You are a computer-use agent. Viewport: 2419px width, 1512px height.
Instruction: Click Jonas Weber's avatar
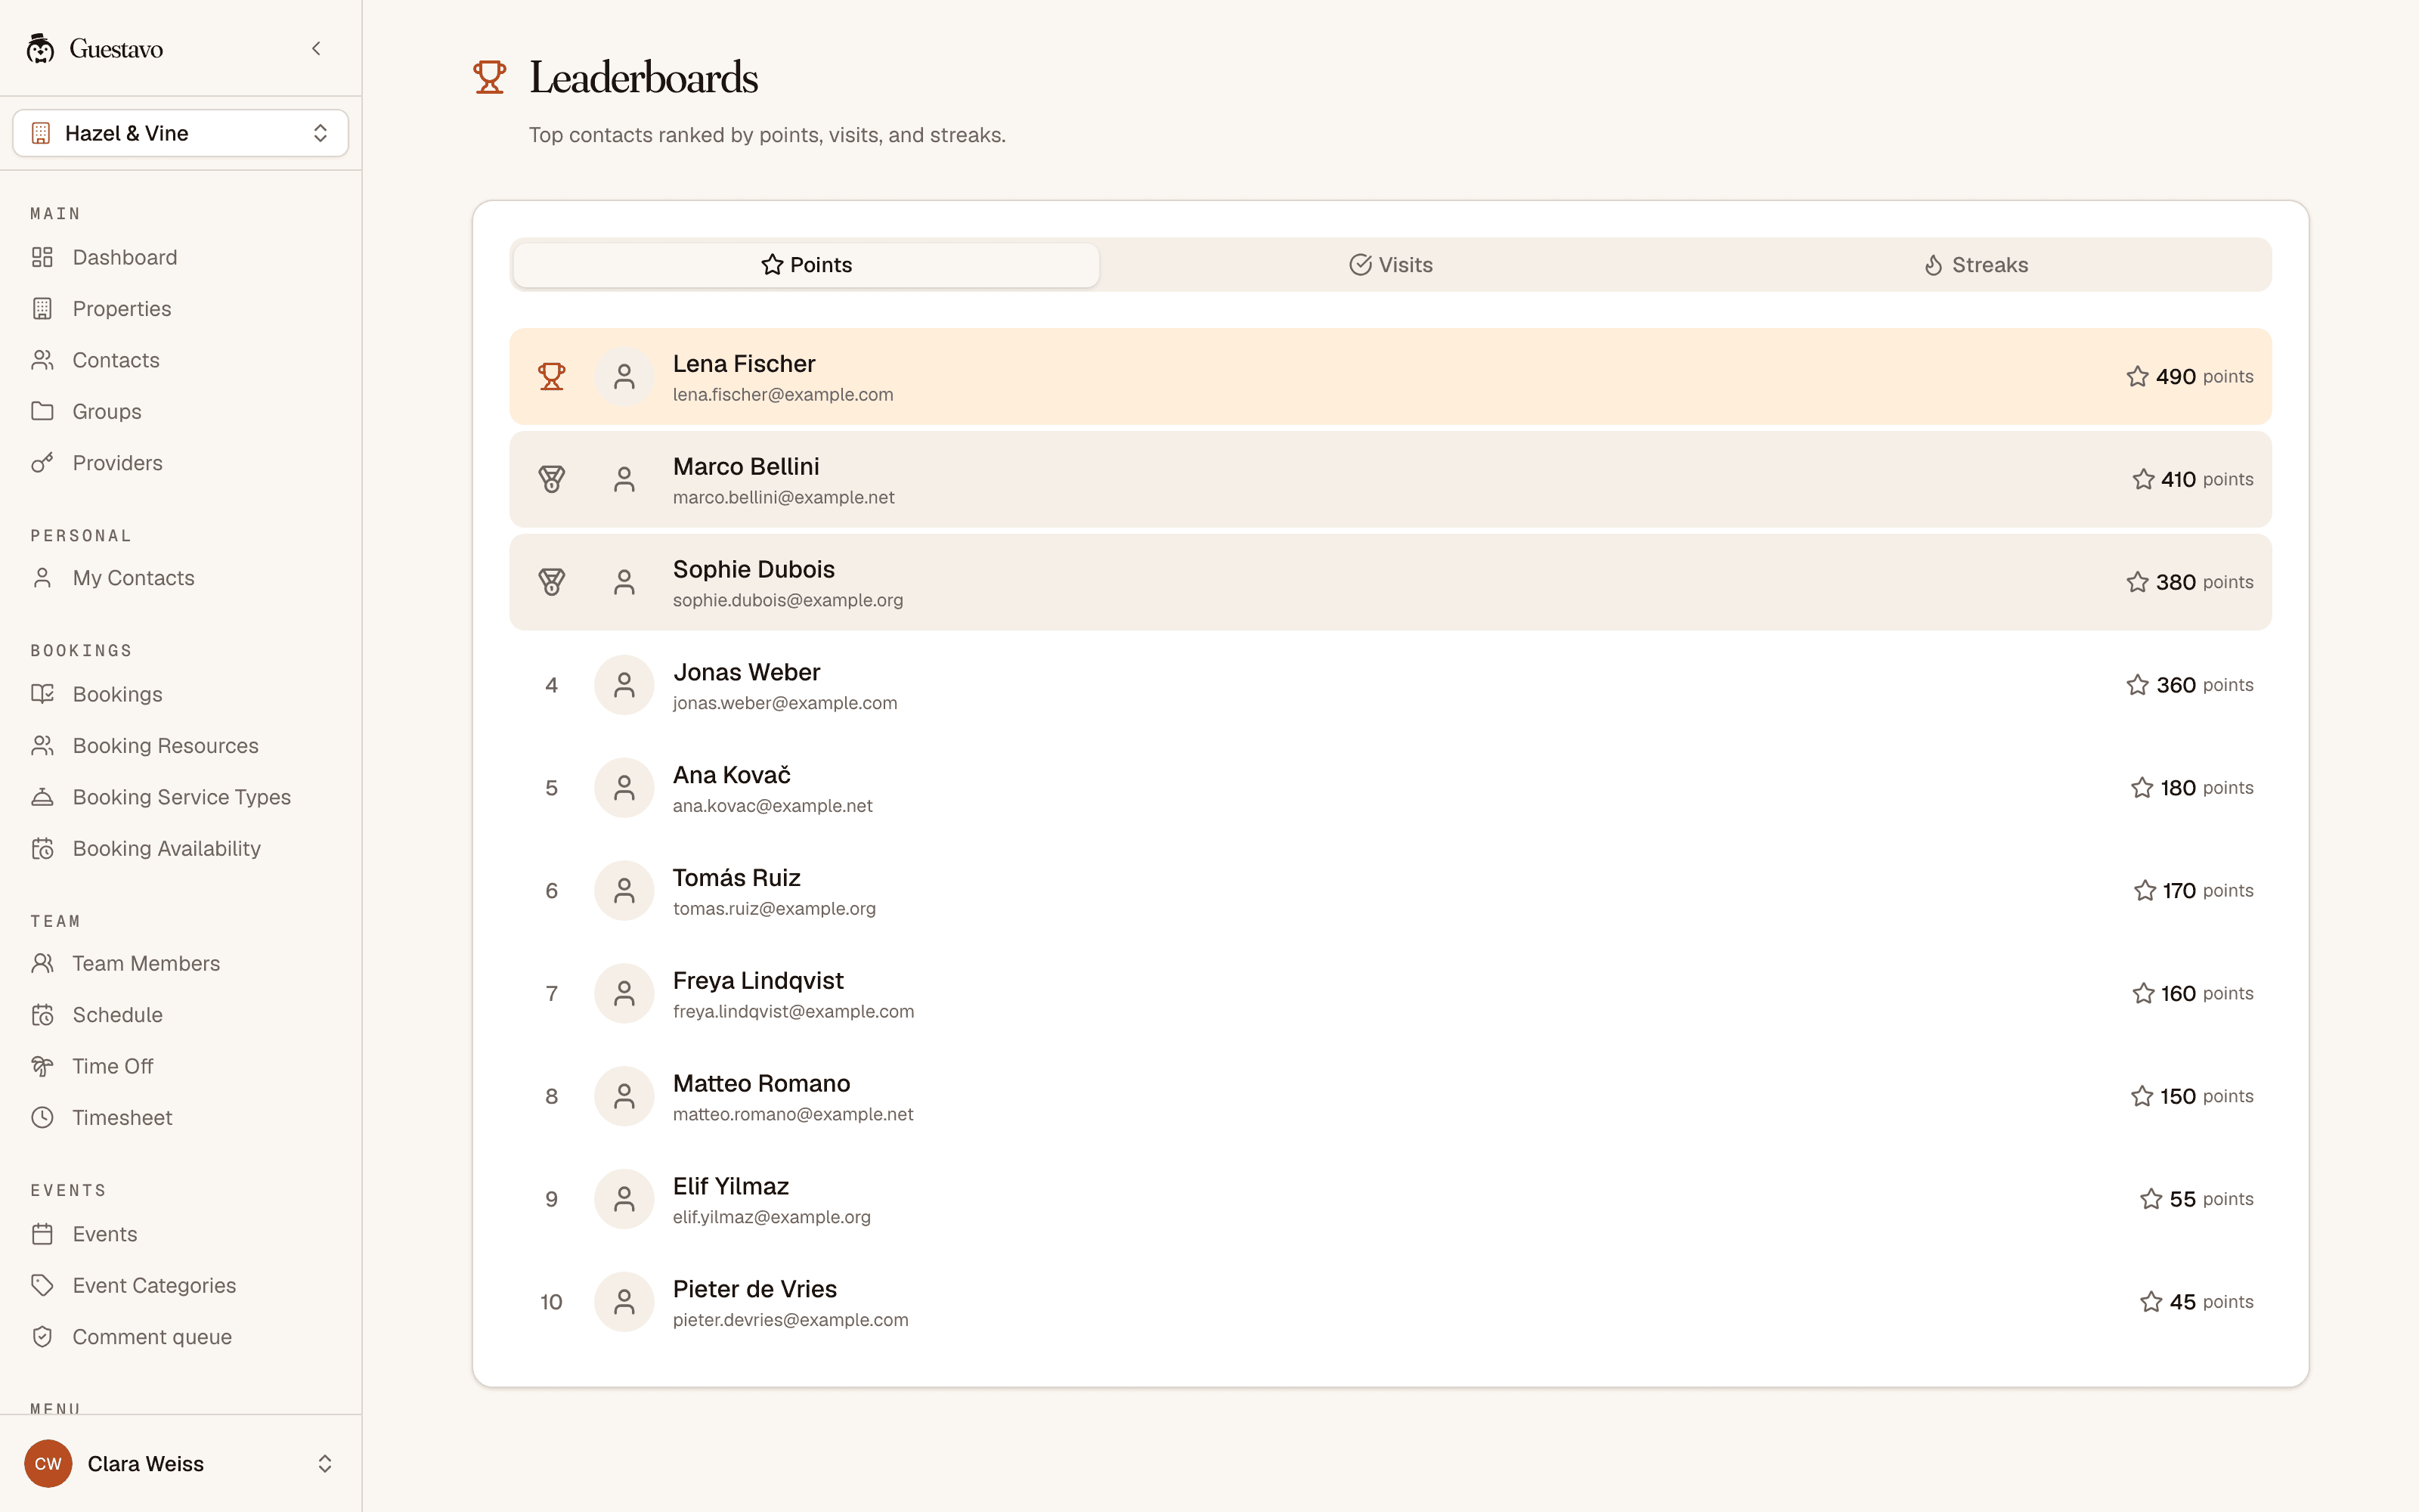coord(624,685)
